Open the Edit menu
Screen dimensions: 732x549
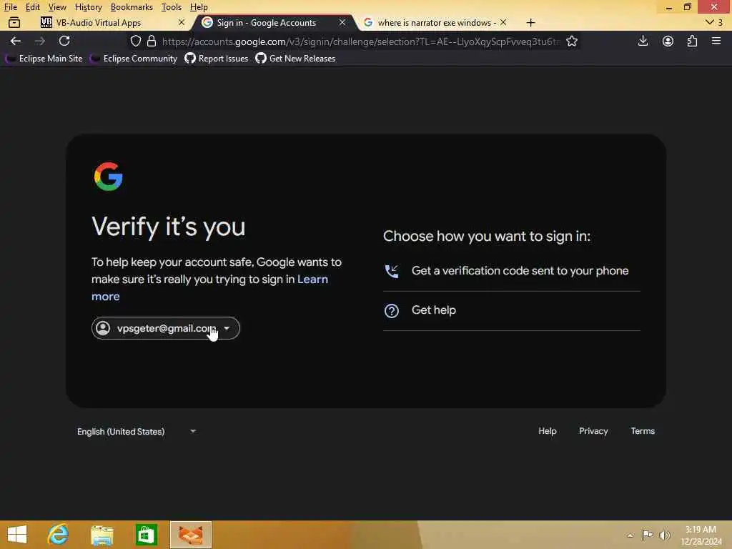32,7
